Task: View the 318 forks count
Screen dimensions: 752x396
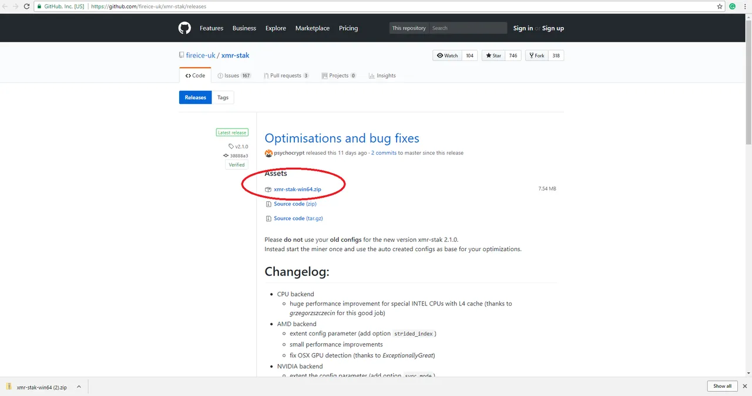Action: (x=556, y=56)
